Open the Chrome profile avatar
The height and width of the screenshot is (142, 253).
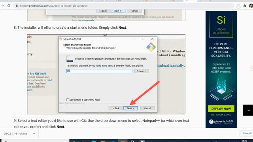[251, 6]
